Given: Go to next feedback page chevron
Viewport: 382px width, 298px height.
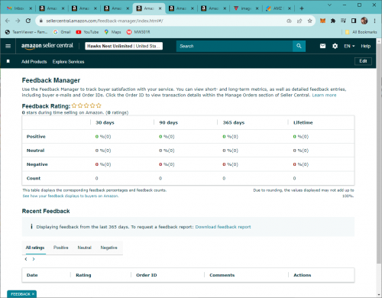Looking at the screenshot, I should (x=34, y=259).
